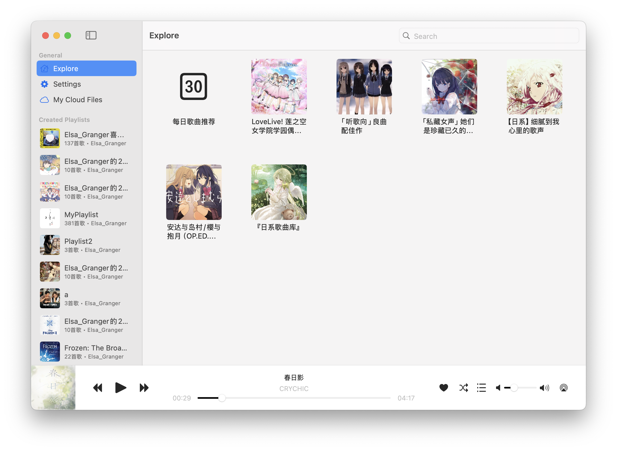Click the Frozen II playlist cover thumbnail
This screenshot has height=451, width=617.
click(x=50, y=325)
